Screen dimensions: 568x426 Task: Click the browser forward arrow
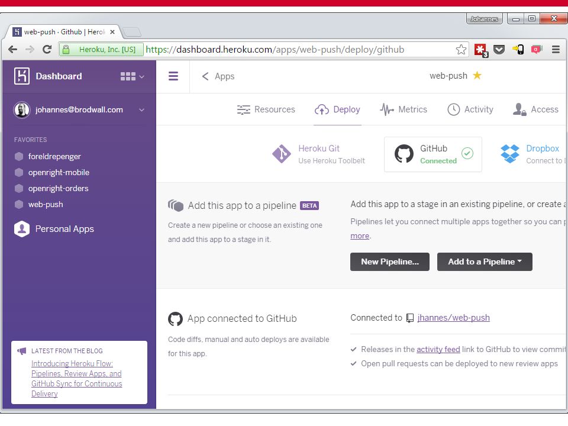30,49
